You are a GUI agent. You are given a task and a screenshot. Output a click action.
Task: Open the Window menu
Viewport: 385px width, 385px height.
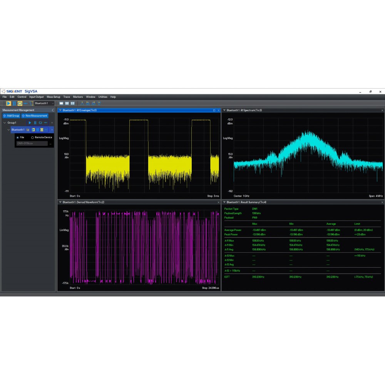[90, 97]
